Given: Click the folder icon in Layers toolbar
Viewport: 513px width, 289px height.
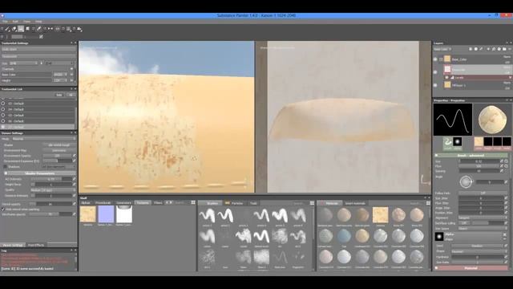Looking at the screenshot, I should (504, 49).
